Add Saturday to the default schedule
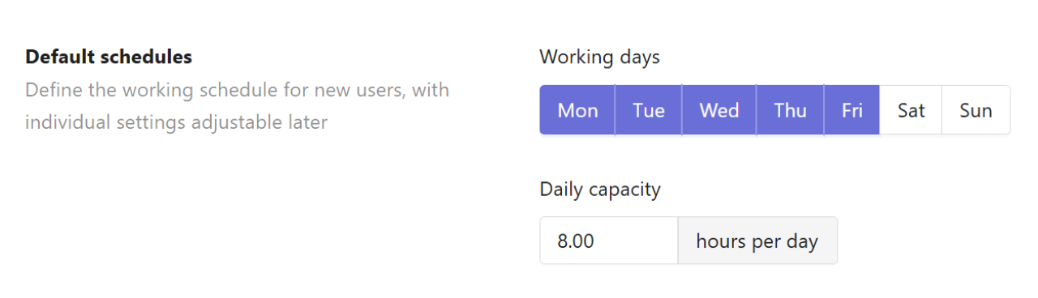The height and width of the screenshot is (298, 1038). (911, 110)
